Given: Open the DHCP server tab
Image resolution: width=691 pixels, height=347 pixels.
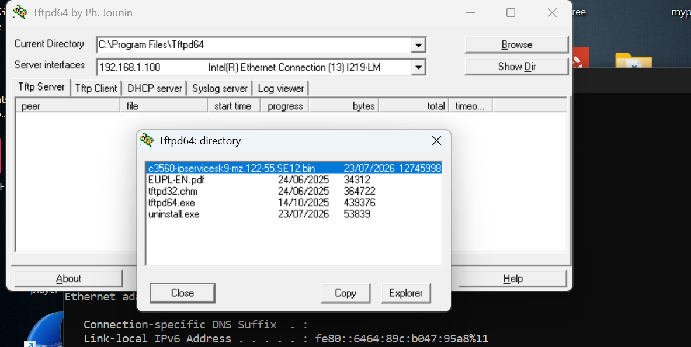Looking at the screenshot, I should coord(154,88).
